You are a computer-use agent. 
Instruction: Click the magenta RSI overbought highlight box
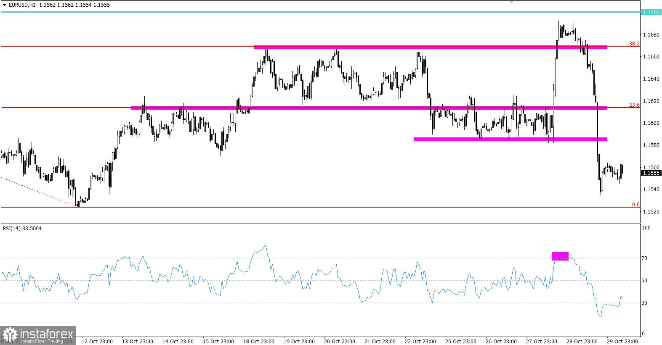(x=560, y=256)
